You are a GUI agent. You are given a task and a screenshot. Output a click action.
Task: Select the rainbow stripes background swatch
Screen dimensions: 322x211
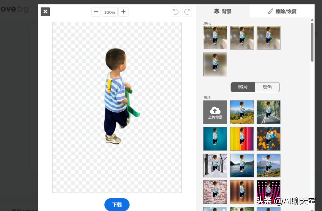coord(242,138)
